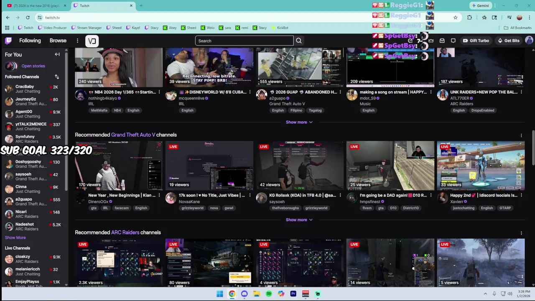Open options for DineroOGx stream card

(x=159, y=195)
